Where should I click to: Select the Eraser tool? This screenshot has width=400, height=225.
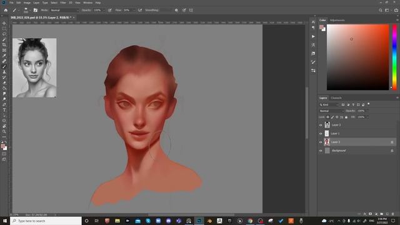click(x=4, y=83)
